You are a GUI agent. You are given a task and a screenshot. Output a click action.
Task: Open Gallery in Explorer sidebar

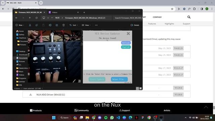point(20,35)
